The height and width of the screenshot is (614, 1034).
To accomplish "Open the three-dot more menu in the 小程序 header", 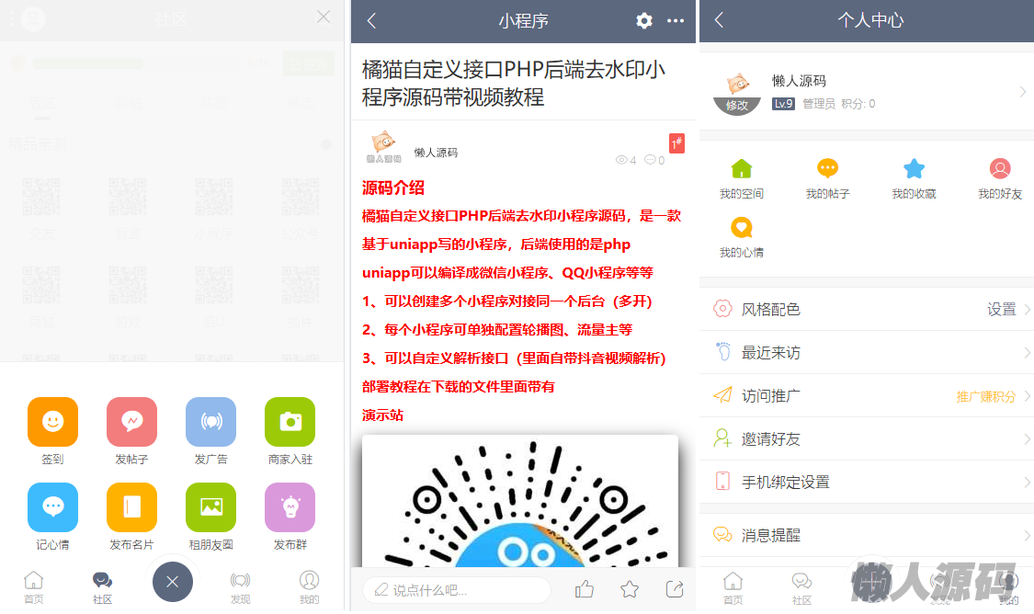I will (x=676, y=21).
